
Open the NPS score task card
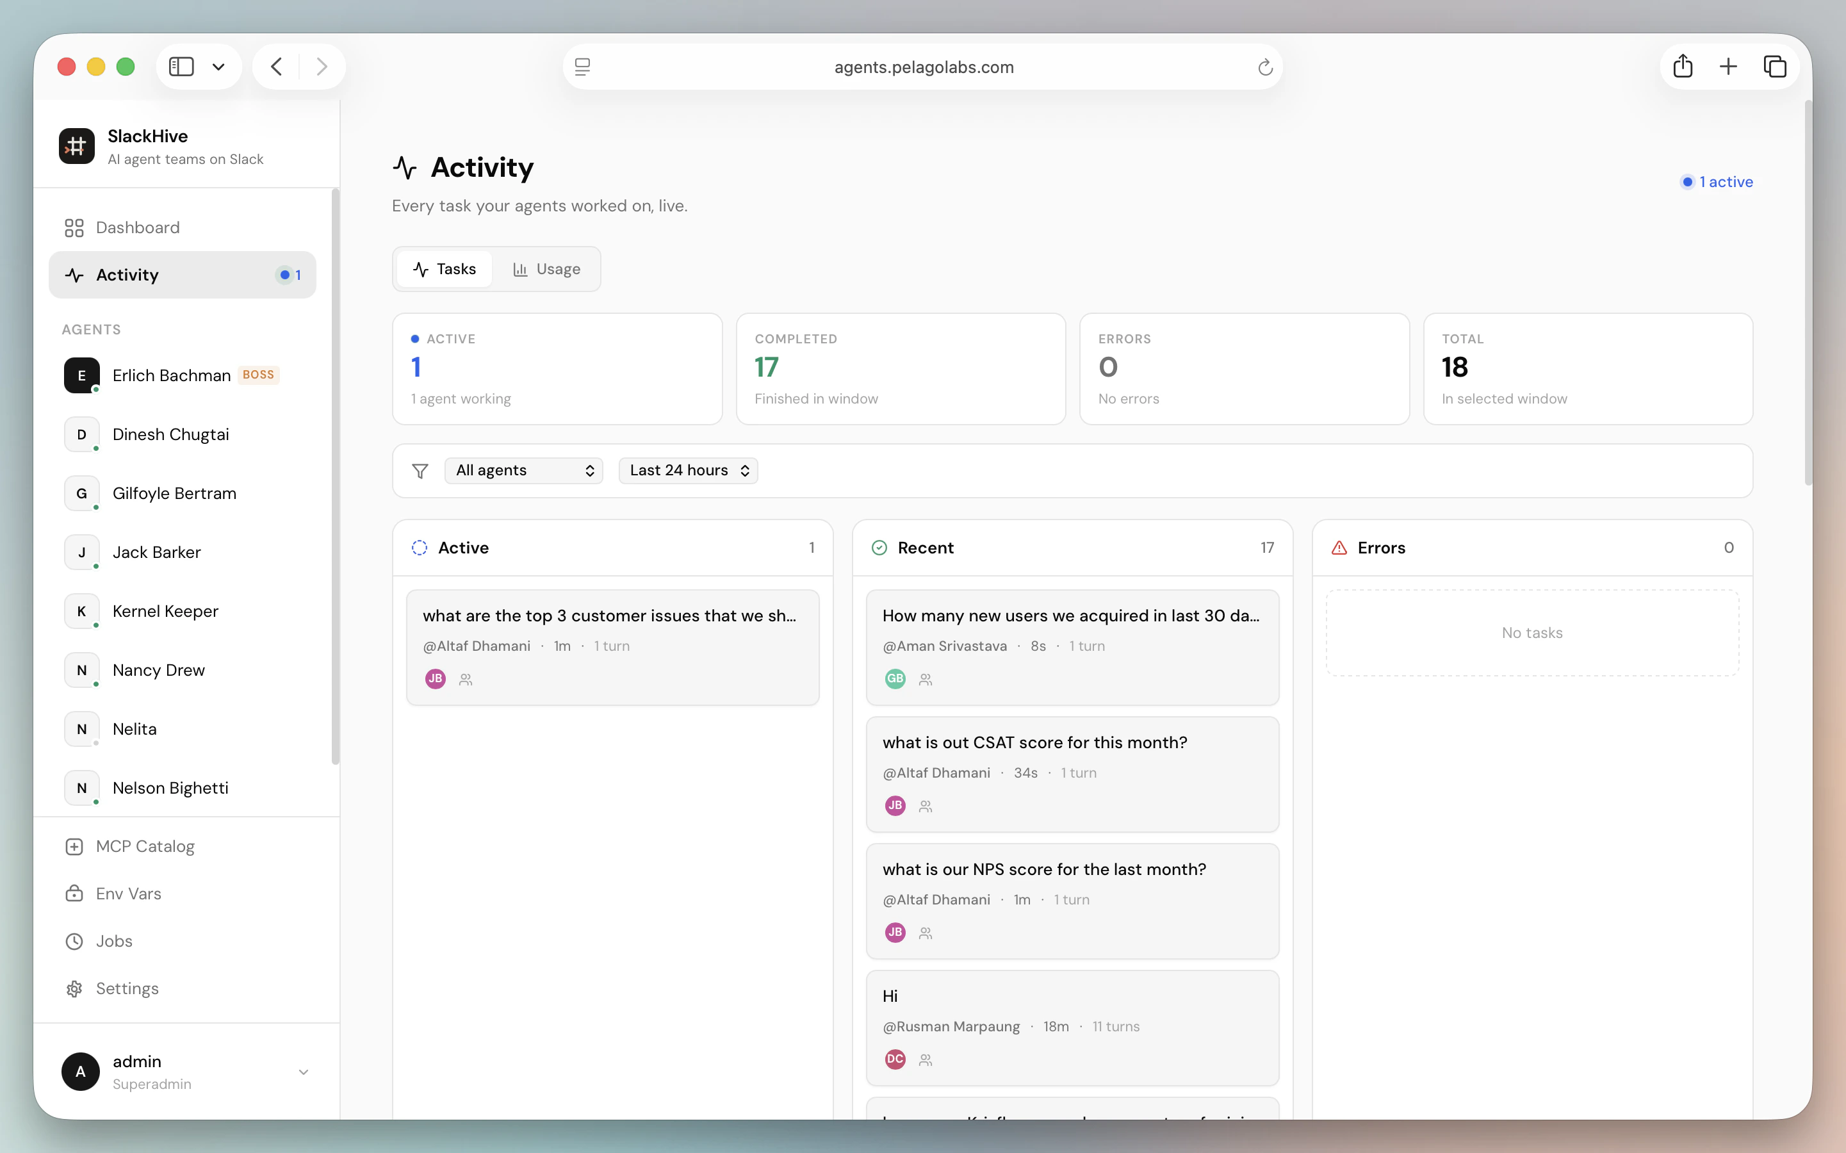click(x=1073, y=901)
